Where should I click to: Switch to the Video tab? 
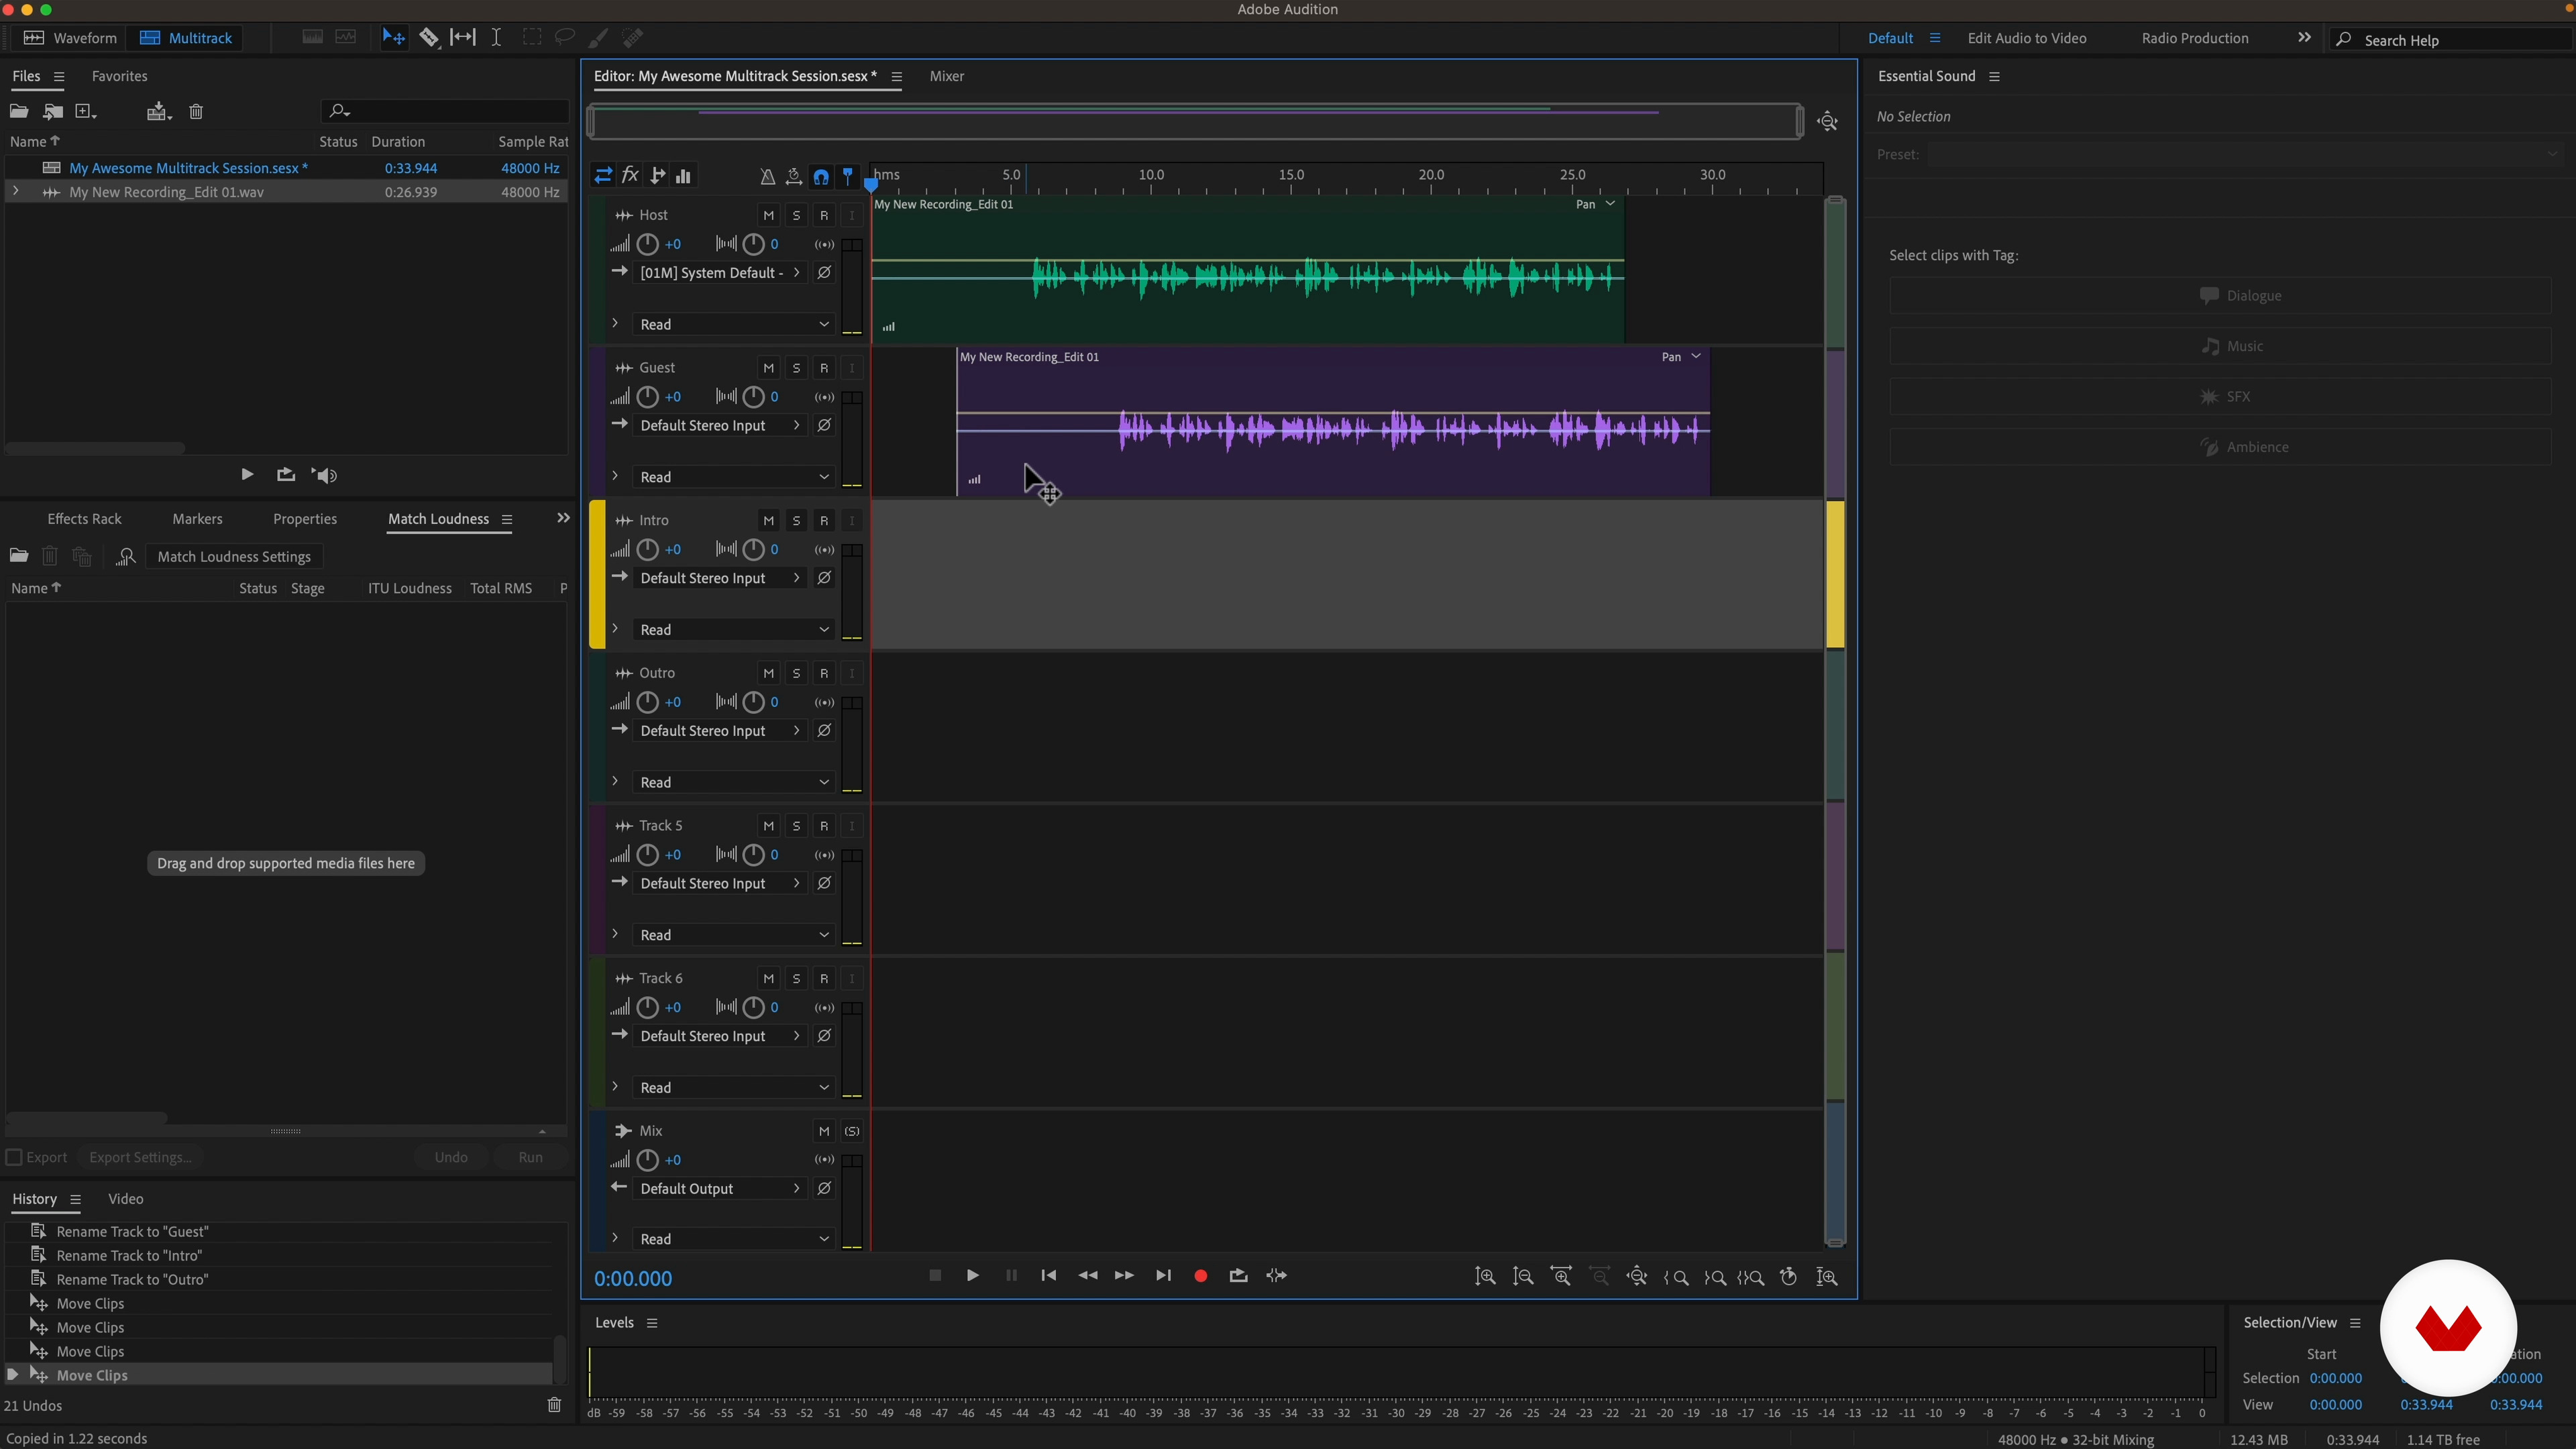pyautogui.click(x=125, y=1199)
